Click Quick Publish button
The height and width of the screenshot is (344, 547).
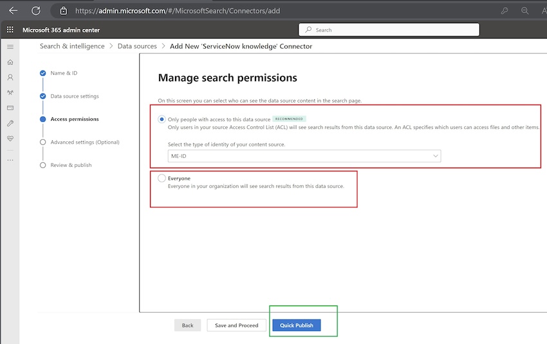(297, 325)
